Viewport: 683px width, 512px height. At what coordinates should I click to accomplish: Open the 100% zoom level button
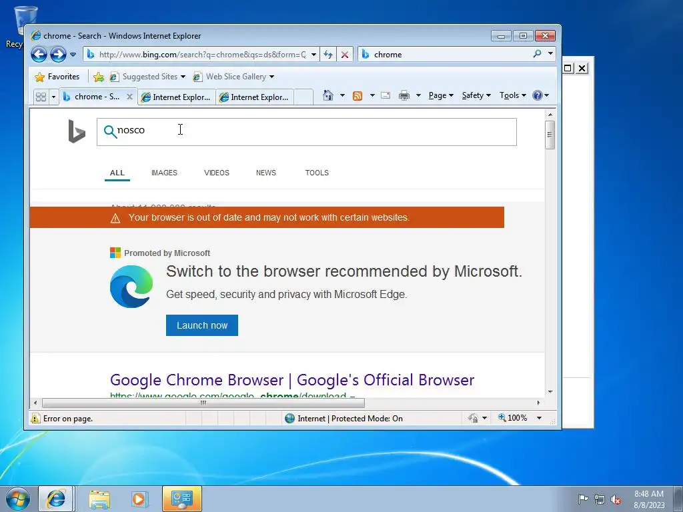513,418
